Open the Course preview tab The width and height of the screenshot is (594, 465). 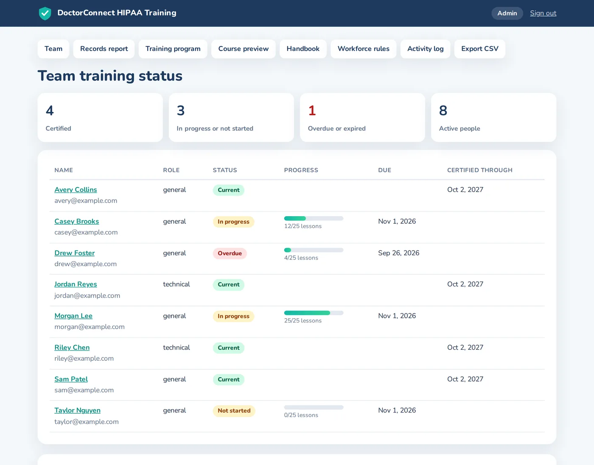244,49
